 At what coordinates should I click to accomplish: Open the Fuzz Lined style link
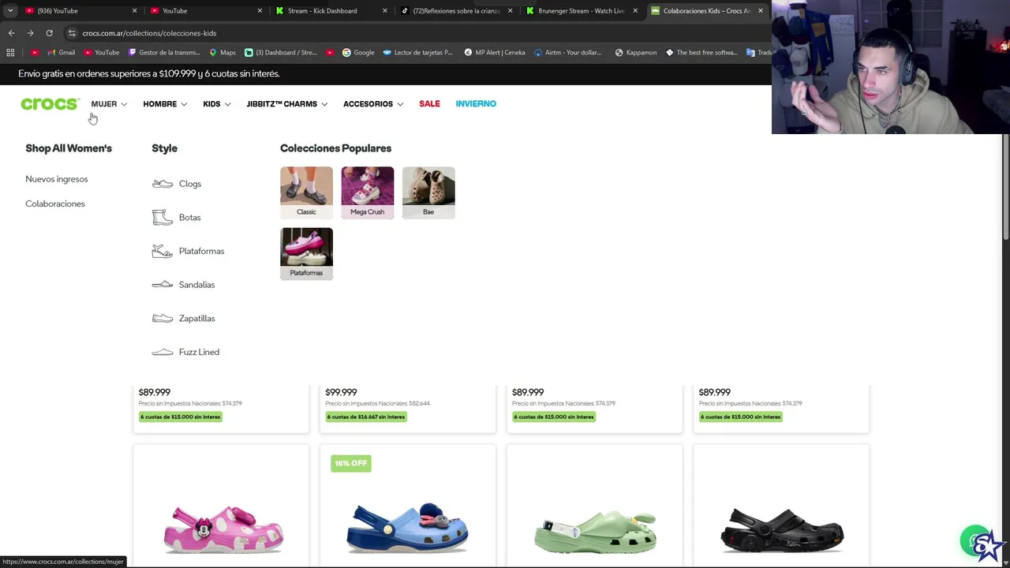pos(185,352)
